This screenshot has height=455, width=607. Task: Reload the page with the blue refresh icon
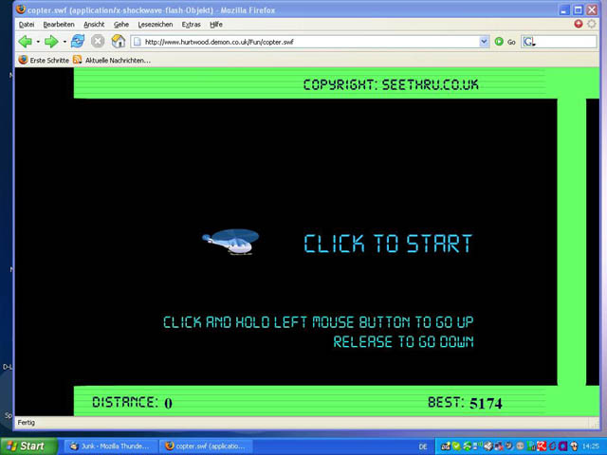click(x=78, y=41)
